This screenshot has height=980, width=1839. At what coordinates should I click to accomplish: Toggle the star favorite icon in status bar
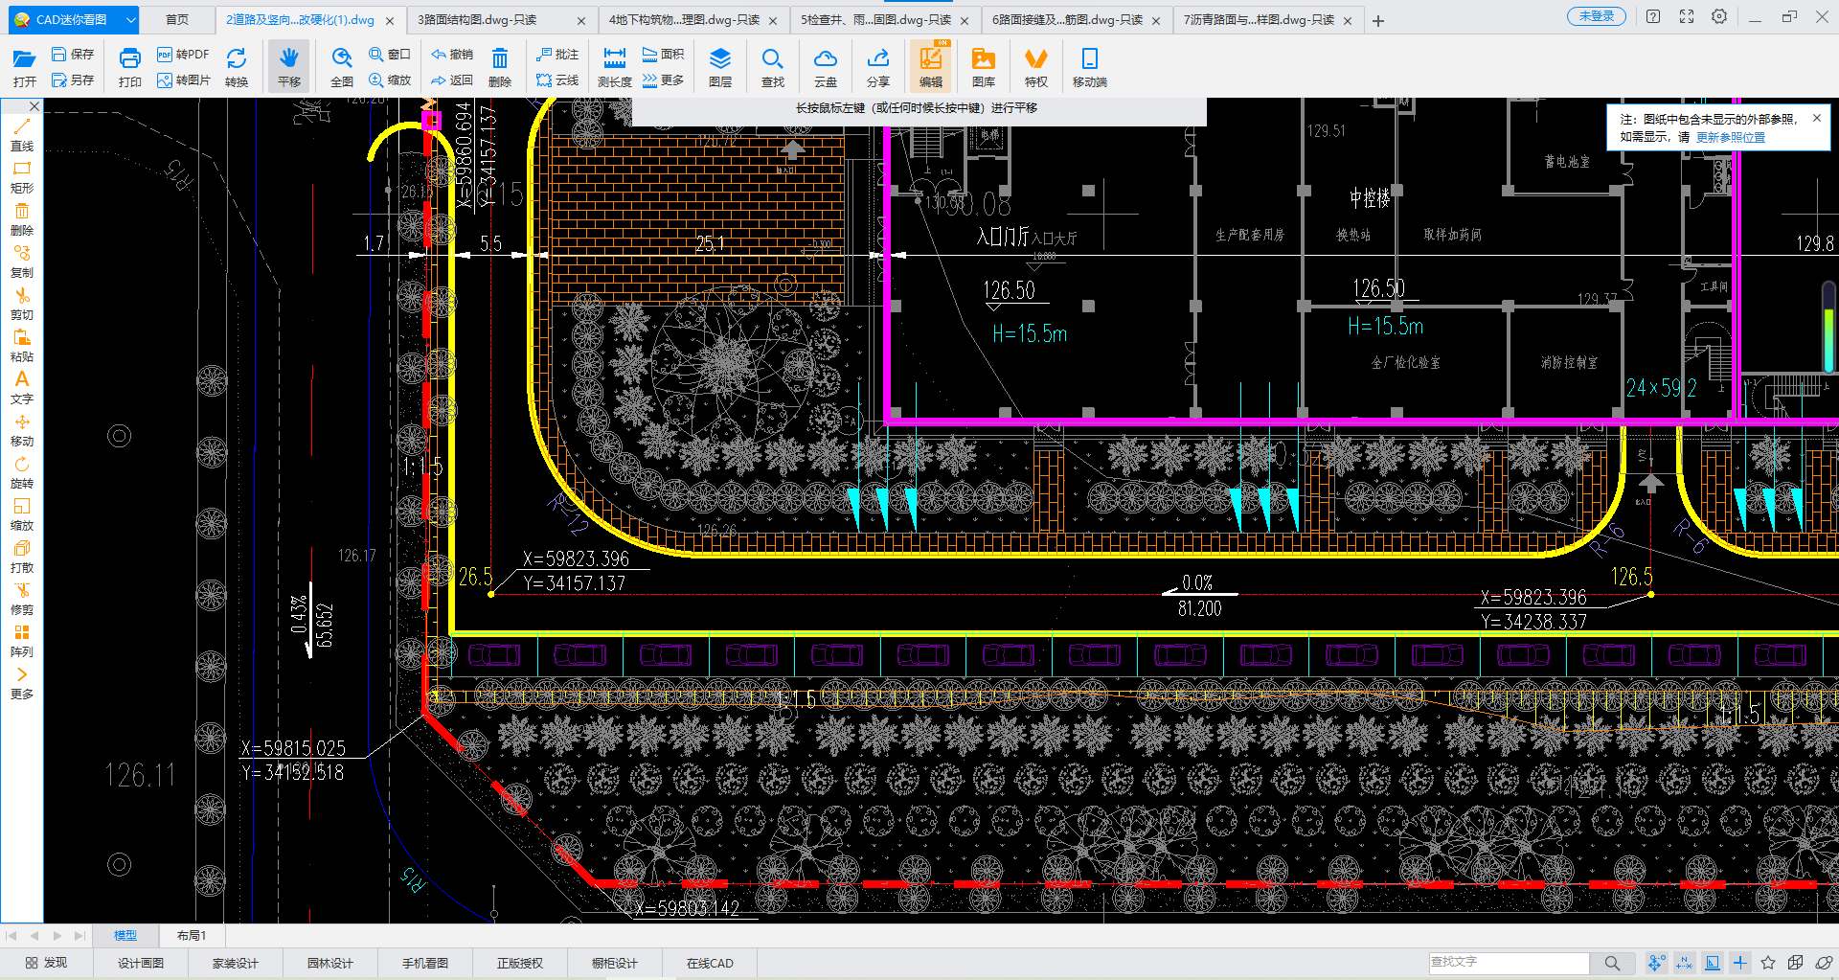pos(1768,963)
